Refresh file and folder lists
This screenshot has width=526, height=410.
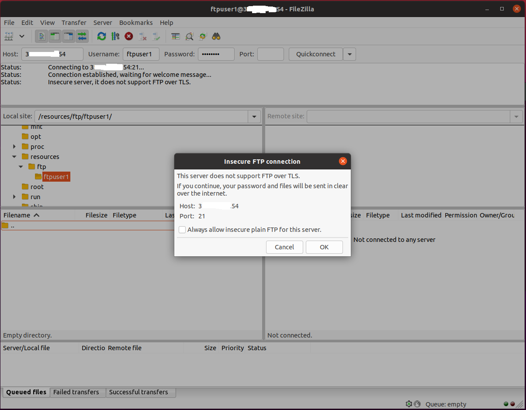click(x=101, y=36)
